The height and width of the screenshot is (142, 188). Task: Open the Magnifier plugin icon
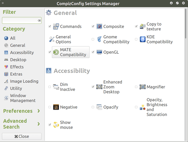[x=143, y=87]
